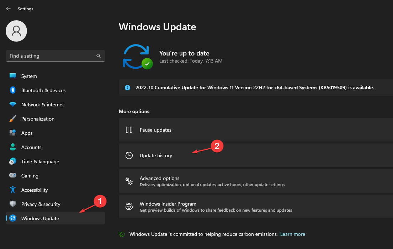
Task: Open Pause updates option
Action: [x=256, y=130]
